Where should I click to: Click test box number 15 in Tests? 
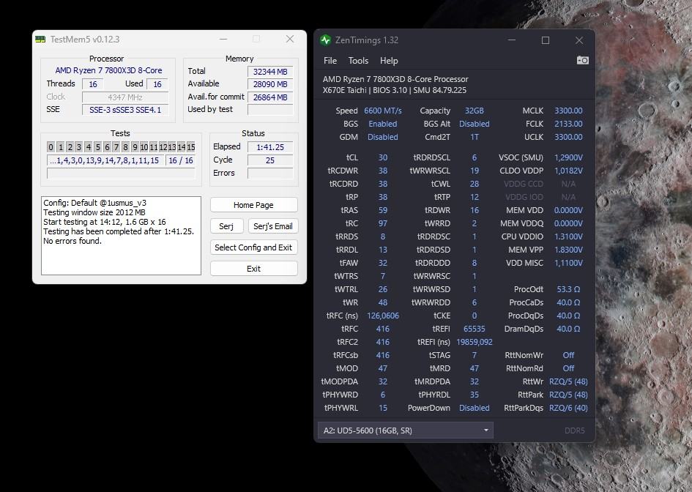click(190, 147)
